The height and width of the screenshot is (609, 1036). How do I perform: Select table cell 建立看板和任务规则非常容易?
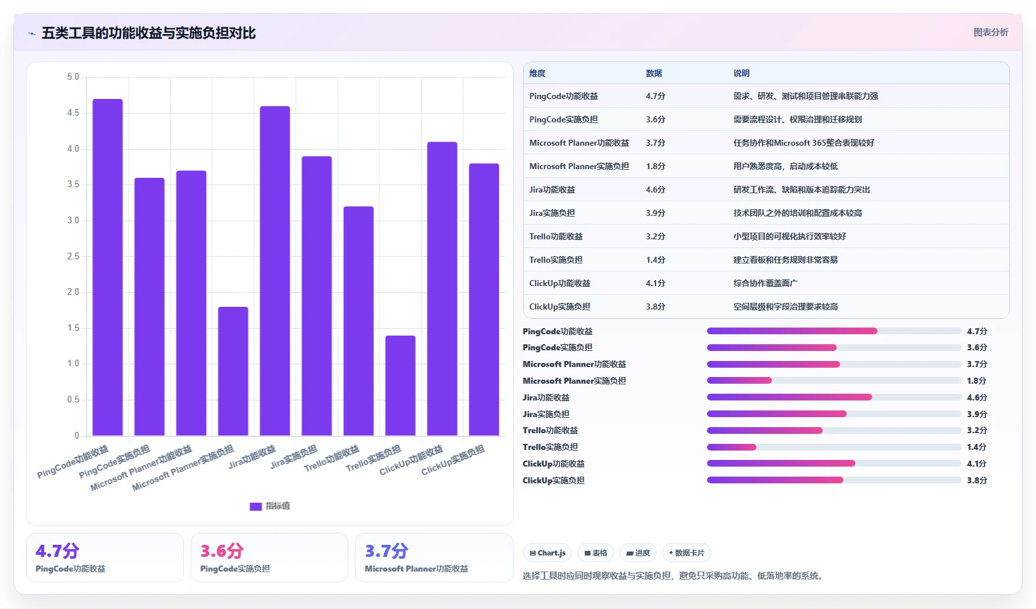point(785,260)
